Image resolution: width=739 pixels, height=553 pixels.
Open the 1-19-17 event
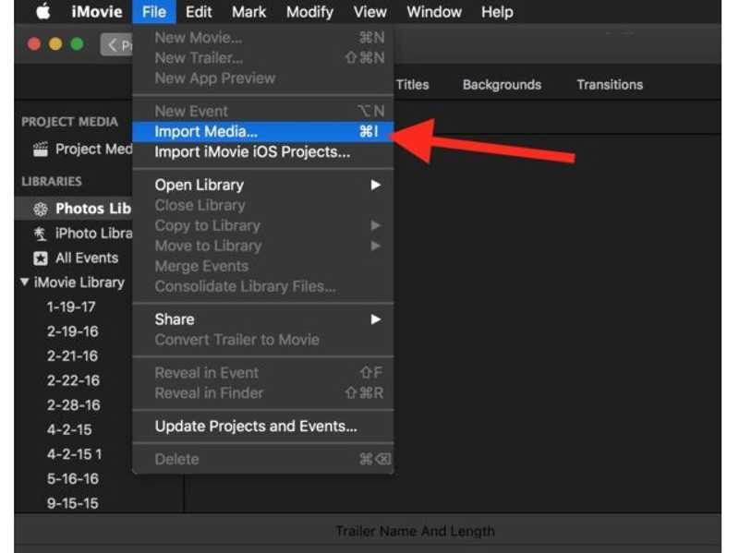pyautogui.click(x=71, y=307)
